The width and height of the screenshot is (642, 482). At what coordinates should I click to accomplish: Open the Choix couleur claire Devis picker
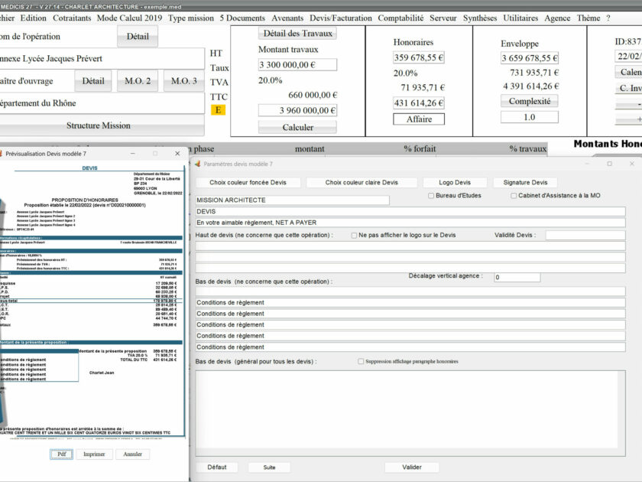(x=362, y=183)
